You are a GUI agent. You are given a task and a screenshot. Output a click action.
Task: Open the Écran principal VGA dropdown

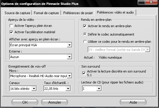tap(41, 45)
